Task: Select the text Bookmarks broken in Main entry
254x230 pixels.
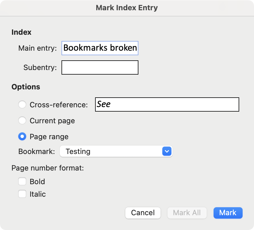Action: click(100, 48)
